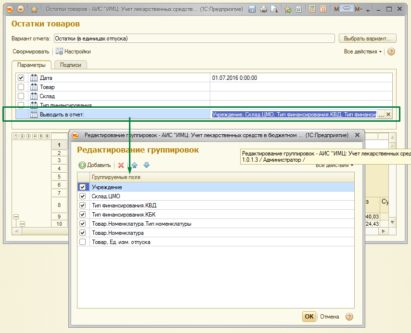Collapse the row 9 tree group
411x333 pixels.
pos(16,217)
